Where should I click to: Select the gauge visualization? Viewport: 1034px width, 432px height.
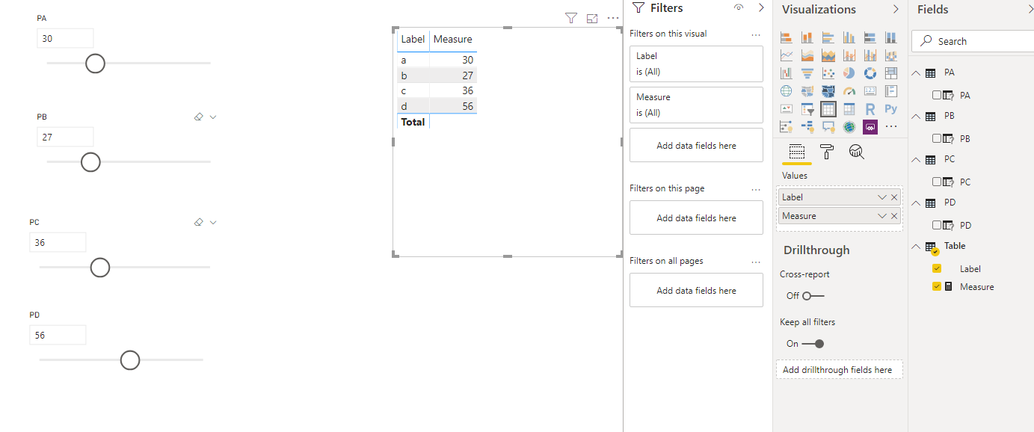[x=849, y=91]
